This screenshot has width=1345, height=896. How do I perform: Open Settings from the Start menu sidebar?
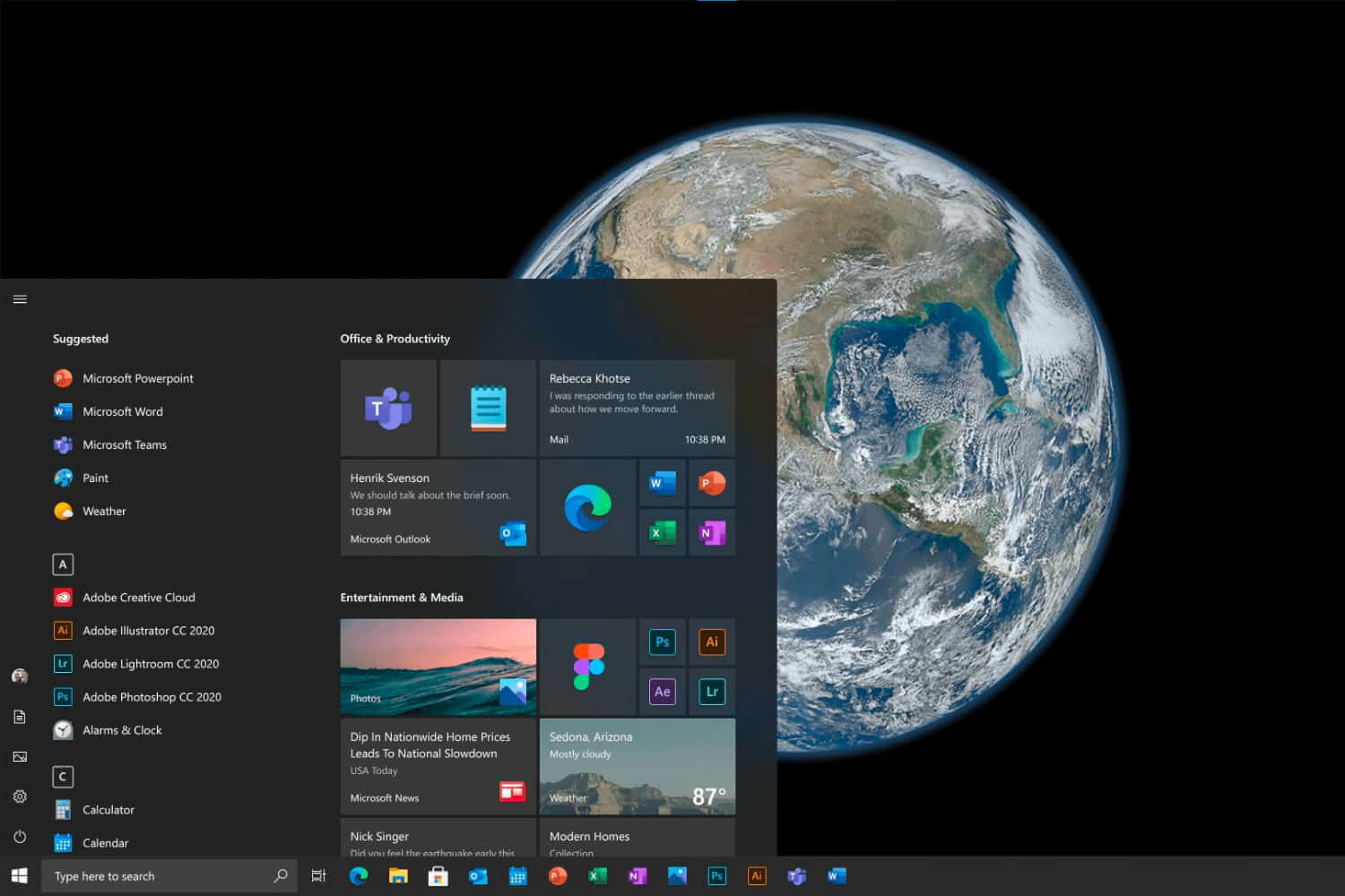tap(19, 796)
